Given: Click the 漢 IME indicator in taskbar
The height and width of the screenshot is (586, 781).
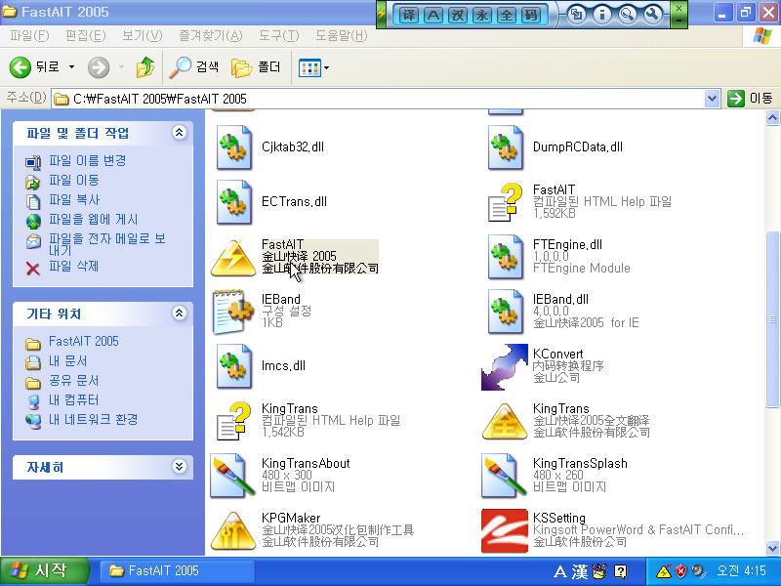Looking at the screenshot, I should (x=580, y=571).
